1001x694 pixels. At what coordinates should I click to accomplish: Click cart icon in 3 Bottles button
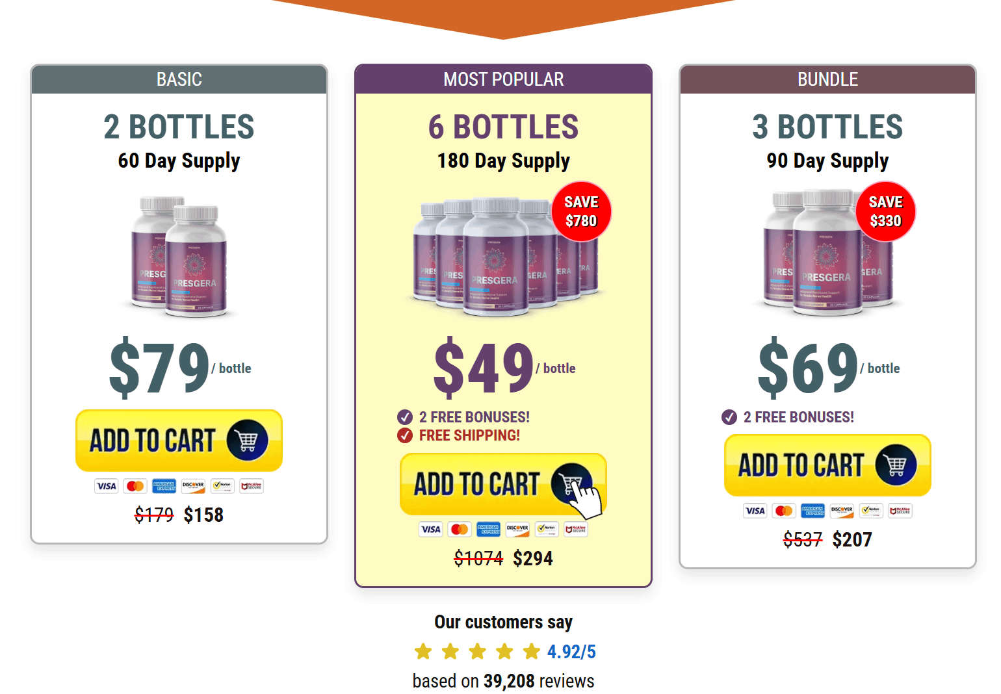pyautogui.click(x=896, y=465)
